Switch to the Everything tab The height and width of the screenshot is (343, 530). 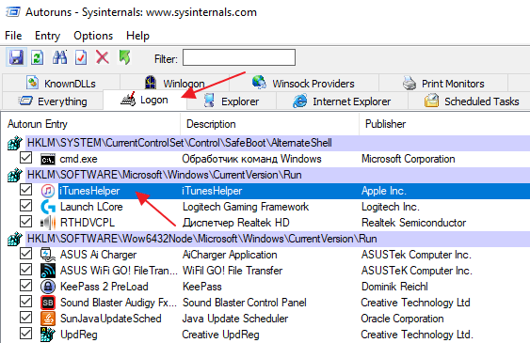53,101
